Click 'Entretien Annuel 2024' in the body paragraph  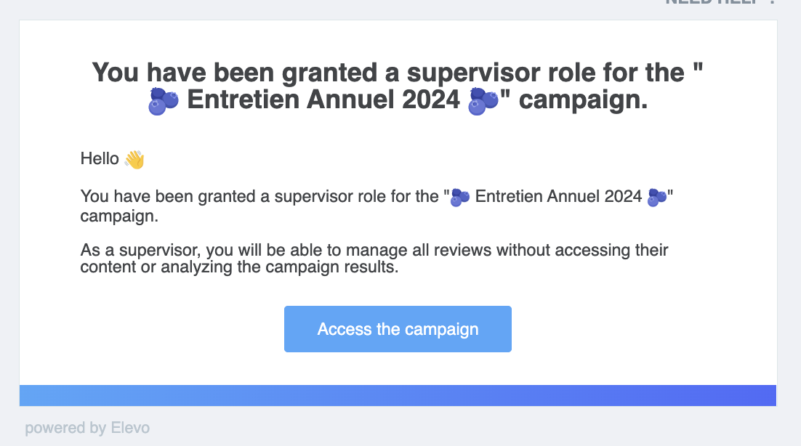558,196
